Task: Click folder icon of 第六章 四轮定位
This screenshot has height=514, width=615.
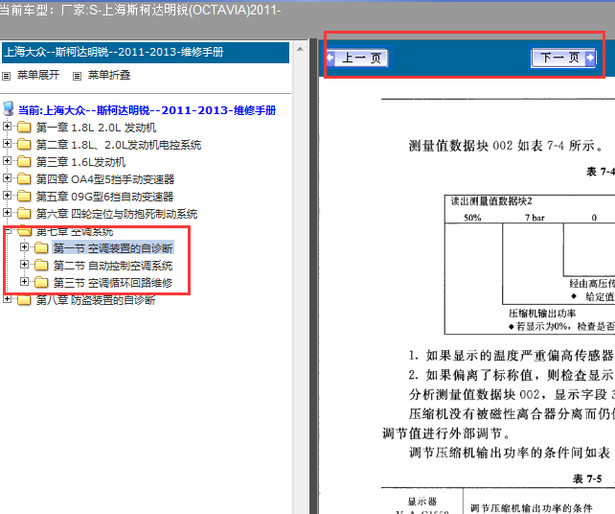Action: 24,214
